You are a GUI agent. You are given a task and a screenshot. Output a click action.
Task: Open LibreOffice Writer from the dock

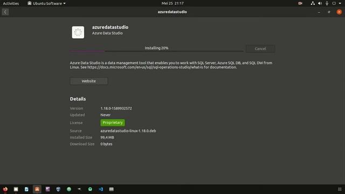pyautogui.click(x=26, y=189)
